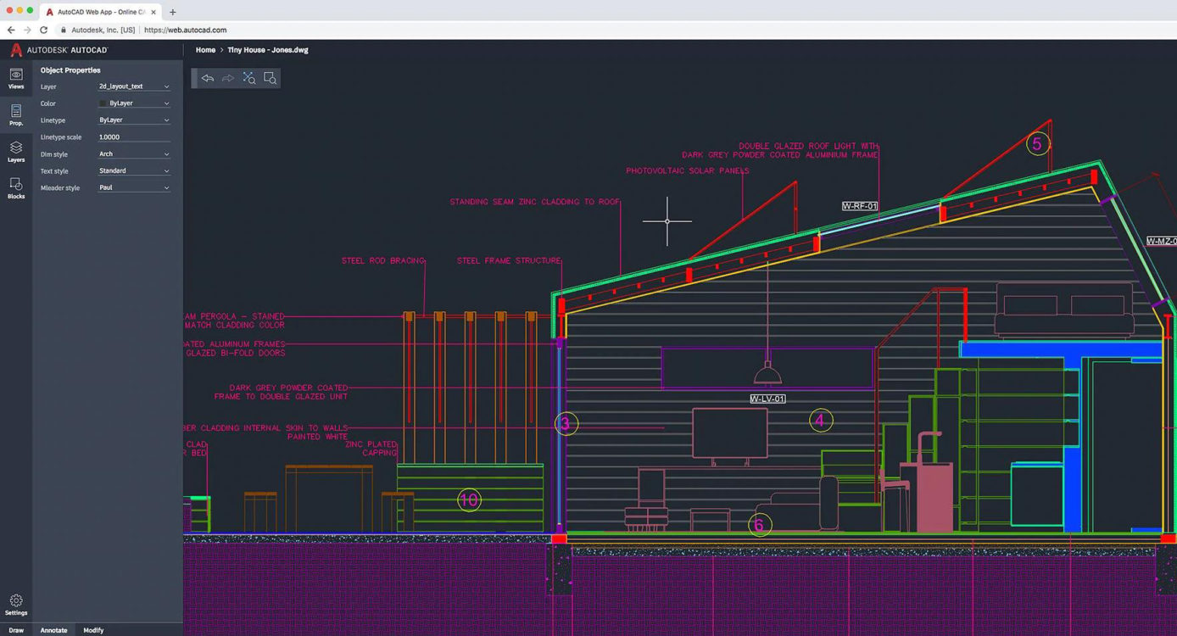Switch to the Draw tab
1177x636 pixels.
17,630
